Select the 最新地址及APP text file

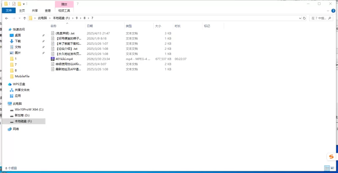(68, 69)
